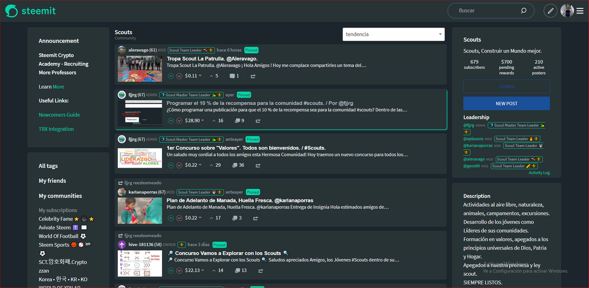Select My friends in sidebar
Image resolution: width=589 pixels, height=288 pixels.
click(x=52, y=181)
